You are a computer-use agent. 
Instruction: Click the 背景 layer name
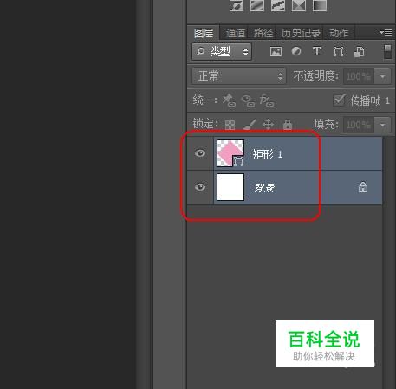pos(264,188)
